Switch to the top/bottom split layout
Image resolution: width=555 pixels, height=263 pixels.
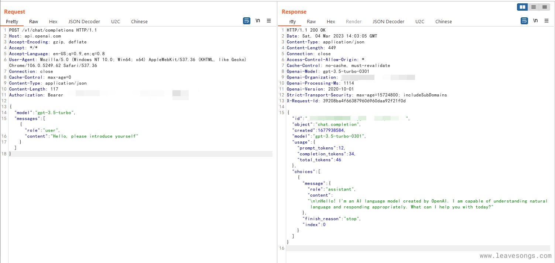534,7
